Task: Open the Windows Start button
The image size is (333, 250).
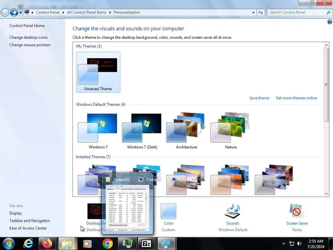Action: pyautogui.click(x=9, y=243)
